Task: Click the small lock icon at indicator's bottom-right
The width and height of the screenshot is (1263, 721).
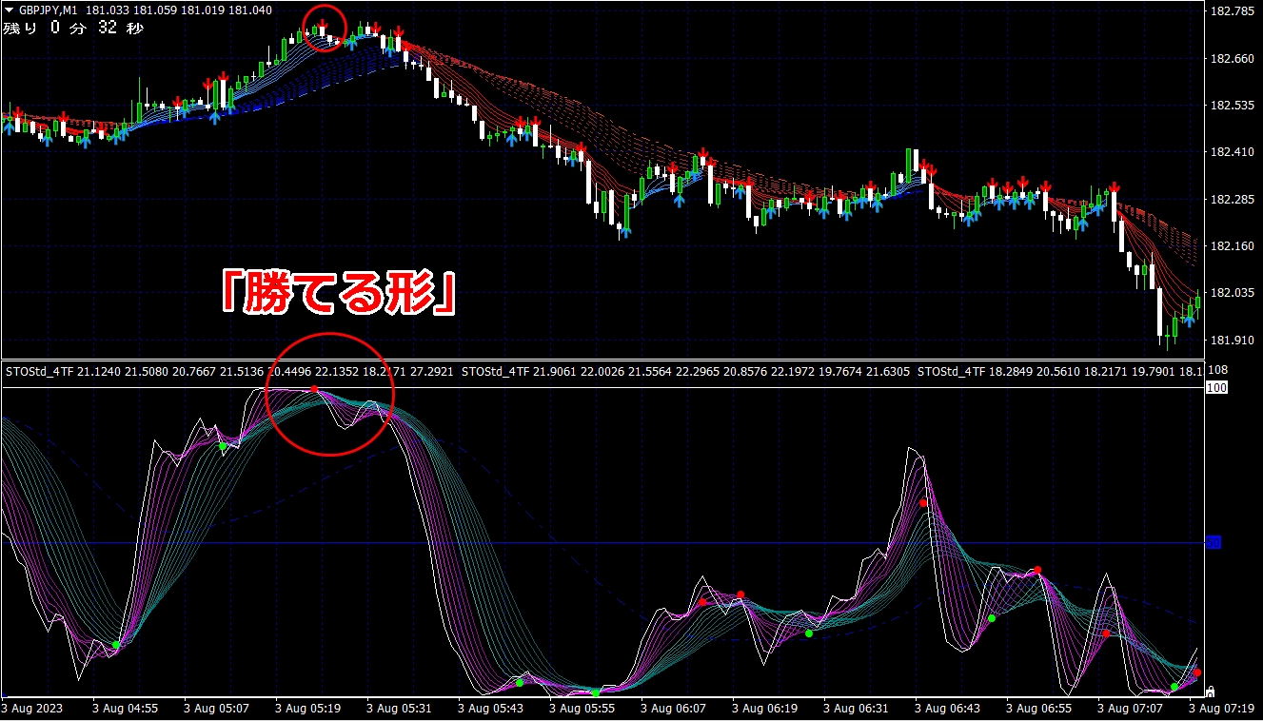Action: click(x=1210, y=692)
